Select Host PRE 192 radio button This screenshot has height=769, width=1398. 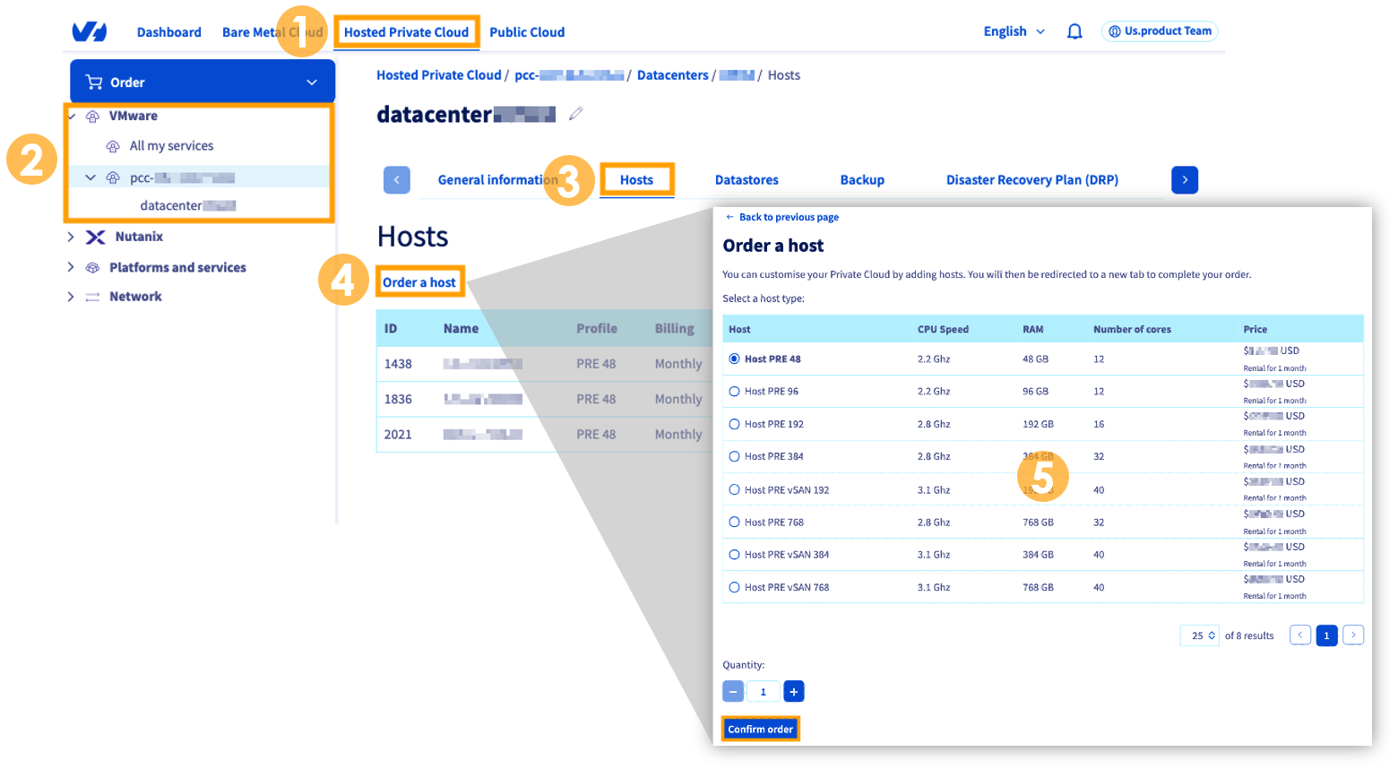(735, 424)
